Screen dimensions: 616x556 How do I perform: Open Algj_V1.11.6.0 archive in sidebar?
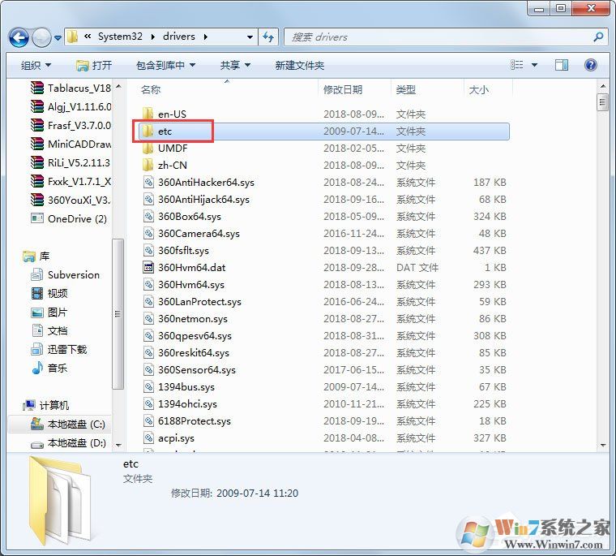[71, 106]
